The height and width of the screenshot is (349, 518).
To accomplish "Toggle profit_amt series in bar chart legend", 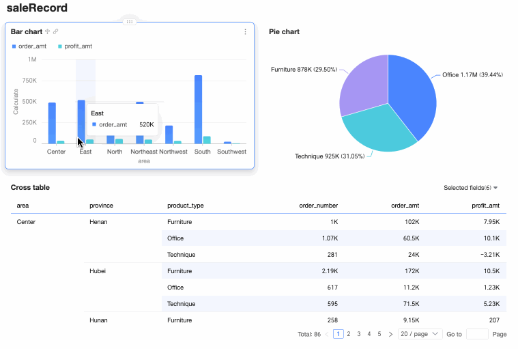I will tap(75, 46).
